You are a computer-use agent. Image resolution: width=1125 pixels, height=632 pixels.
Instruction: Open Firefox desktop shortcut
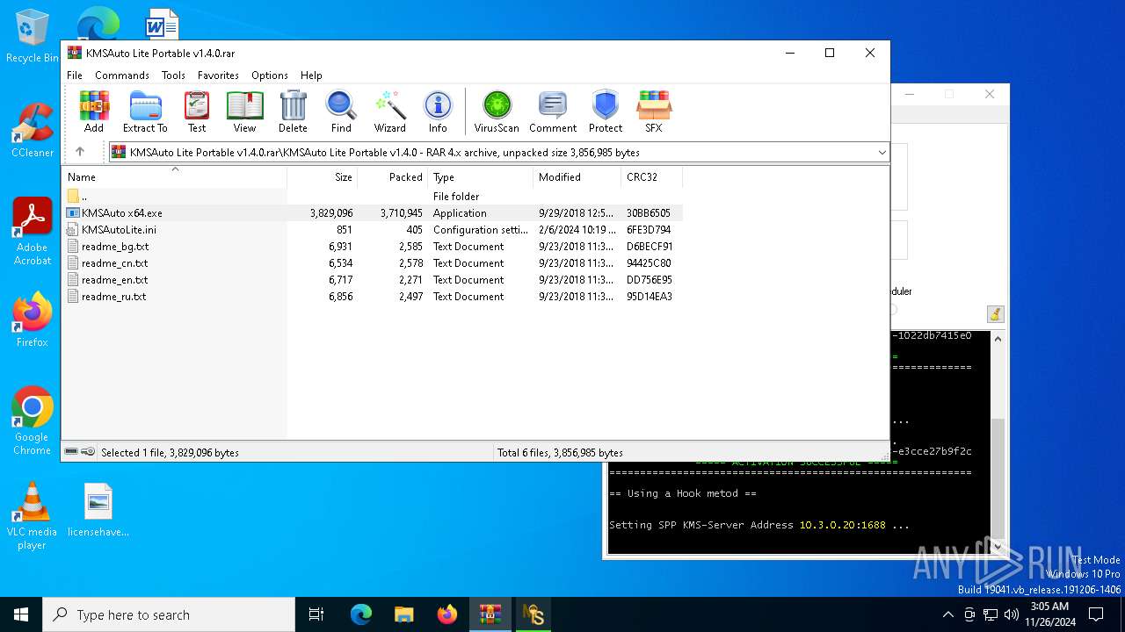click(x=33, y=320)
